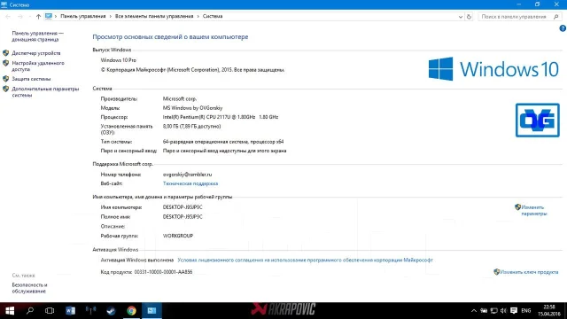Click the email ovgorskiy@rambler.ru text

(187, 175)
